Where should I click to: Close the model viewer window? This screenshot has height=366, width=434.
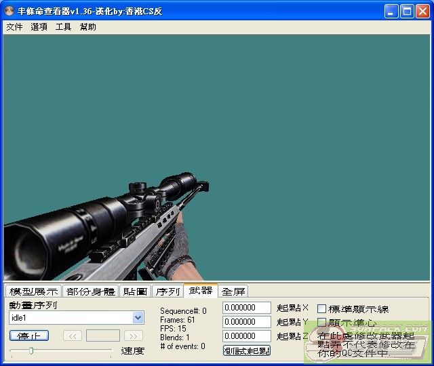(x=422, y=11)
